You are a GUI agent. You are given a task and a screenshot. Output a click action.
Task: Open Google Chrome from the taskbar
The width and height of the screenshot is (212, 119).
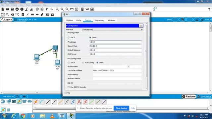pos(23,116)
